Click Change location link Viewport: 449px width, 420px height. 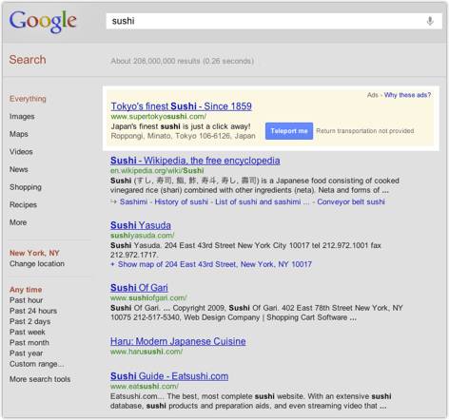tap(37, 263)
